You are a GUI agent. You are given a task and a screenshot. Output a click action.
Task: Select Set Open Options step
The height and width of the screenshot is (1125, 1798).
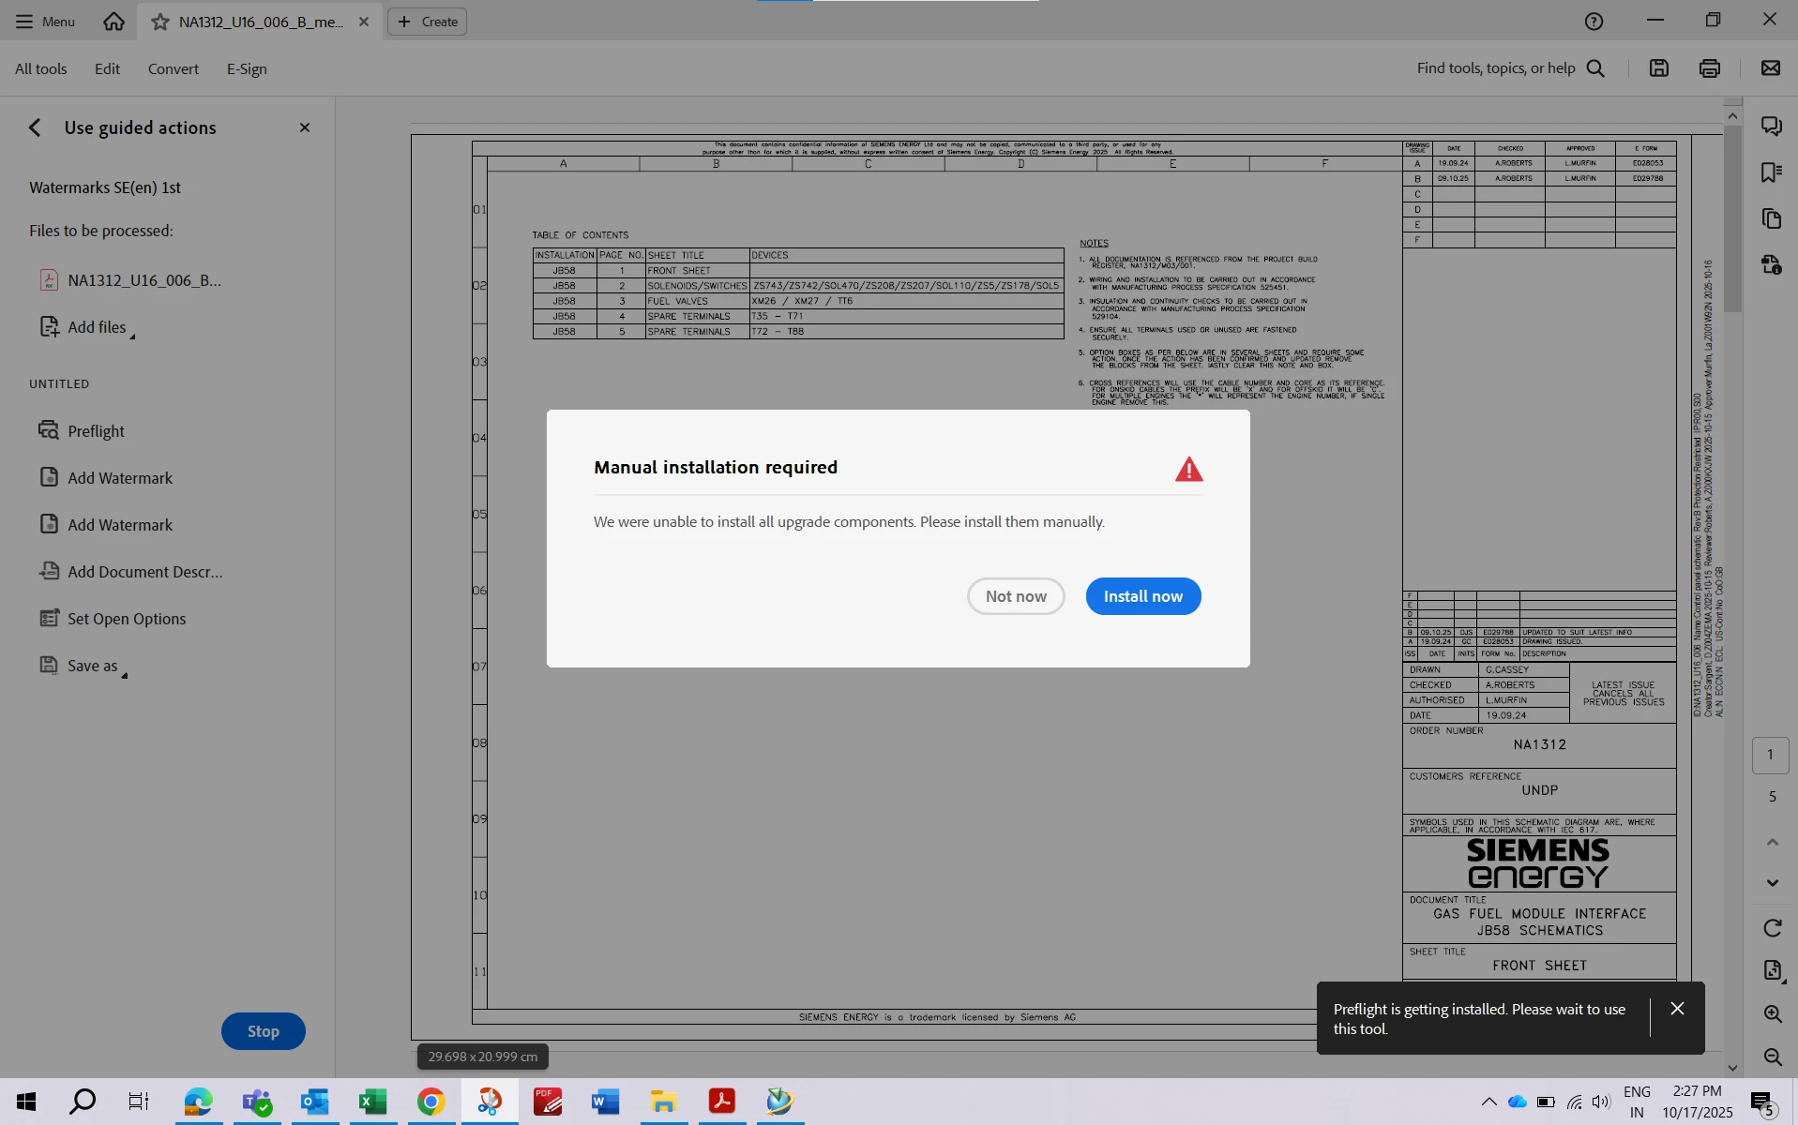(113, 618)
